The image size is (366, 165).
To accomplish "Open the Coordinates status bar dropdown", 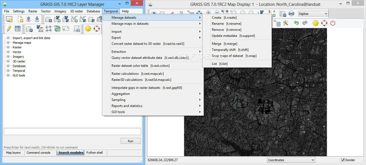I will (x=291, y=160).
